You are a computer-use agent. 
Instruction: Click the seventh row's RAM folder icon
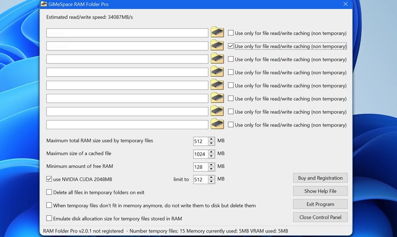(x=217, y=111)
